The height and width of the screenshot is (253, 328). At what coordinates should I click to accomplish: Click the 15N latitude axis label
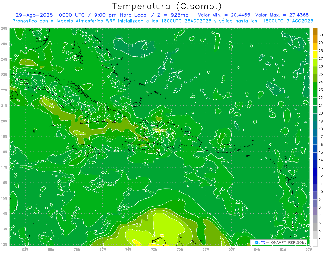[4, 198]
